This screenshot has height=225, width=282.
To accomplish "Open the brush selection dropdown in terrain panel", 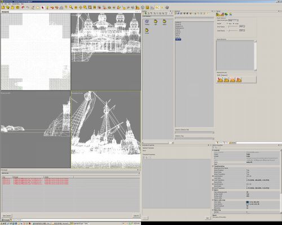I will pos(233,20).
